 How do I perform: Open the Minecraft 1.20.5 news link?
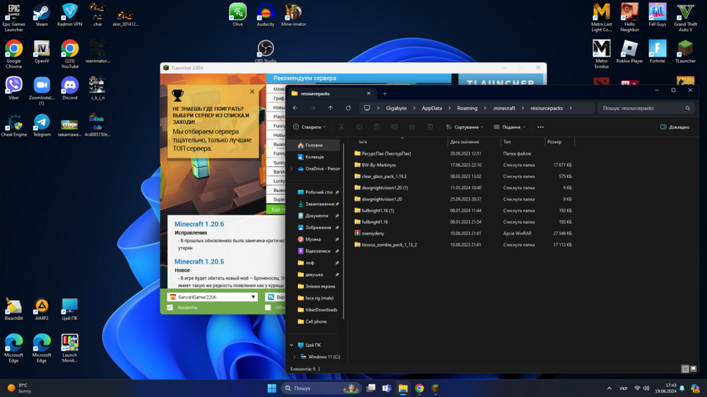click(199, 261)
